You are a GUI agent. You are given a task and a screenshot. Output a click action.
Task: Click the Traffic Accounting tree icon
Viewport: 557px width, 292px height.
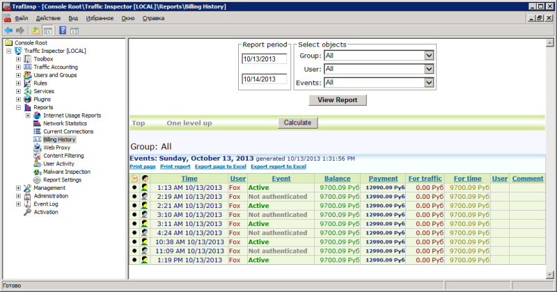pyautogui.click(x=27, y=67)
